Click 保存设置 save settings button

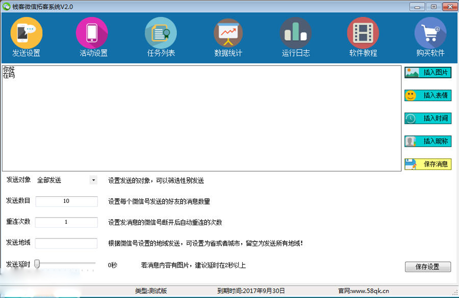pyautogui.click(x=428, y=266)
